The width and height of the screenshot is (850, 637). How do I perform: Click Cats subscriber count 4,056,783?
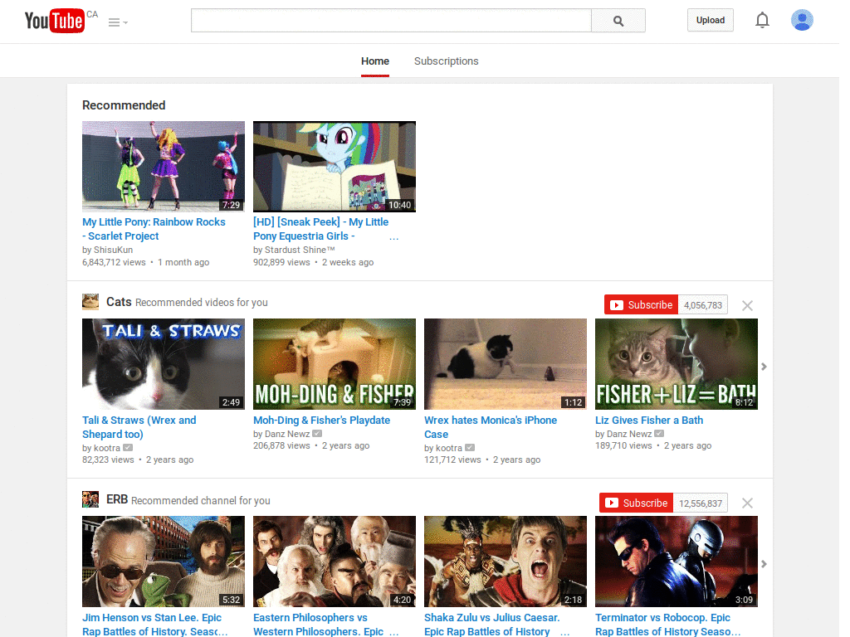tap(702, 305)
